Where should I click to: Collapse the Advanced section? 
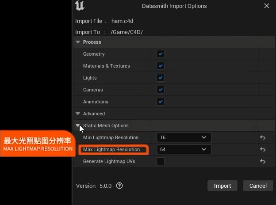click(78, 114)
